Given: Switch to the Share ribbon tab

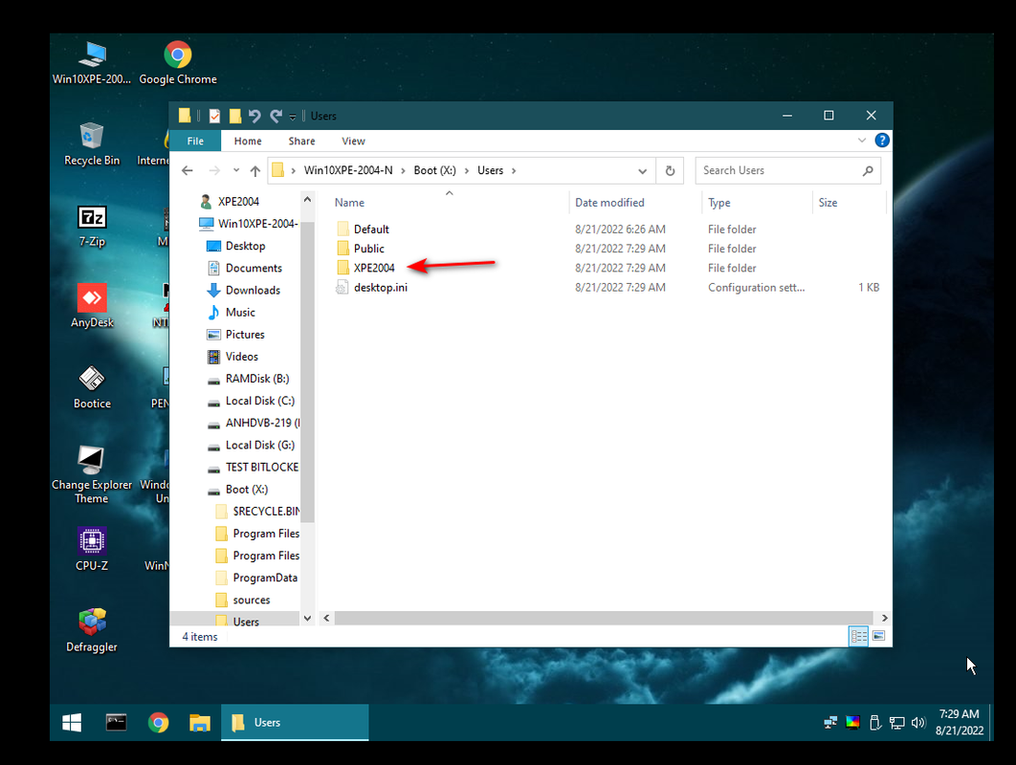Looking at the screenshot, I should click(301, 141).
